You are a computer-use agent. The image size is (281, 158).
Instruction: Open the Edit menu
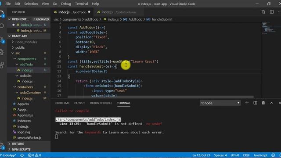17,4
